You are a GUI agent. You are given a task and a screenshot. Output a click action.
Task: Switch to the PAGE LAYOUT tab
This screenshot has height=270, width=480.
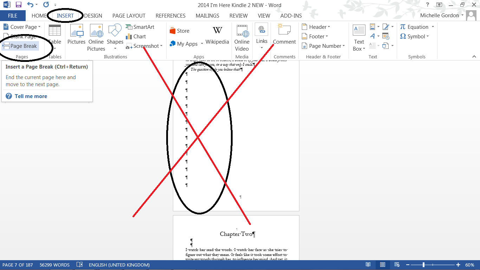click(x=129, y=16)
